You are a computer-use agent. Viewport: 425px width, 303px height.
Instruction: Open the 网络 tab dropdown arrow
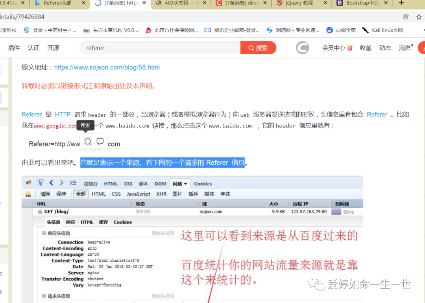pos(186,184)
